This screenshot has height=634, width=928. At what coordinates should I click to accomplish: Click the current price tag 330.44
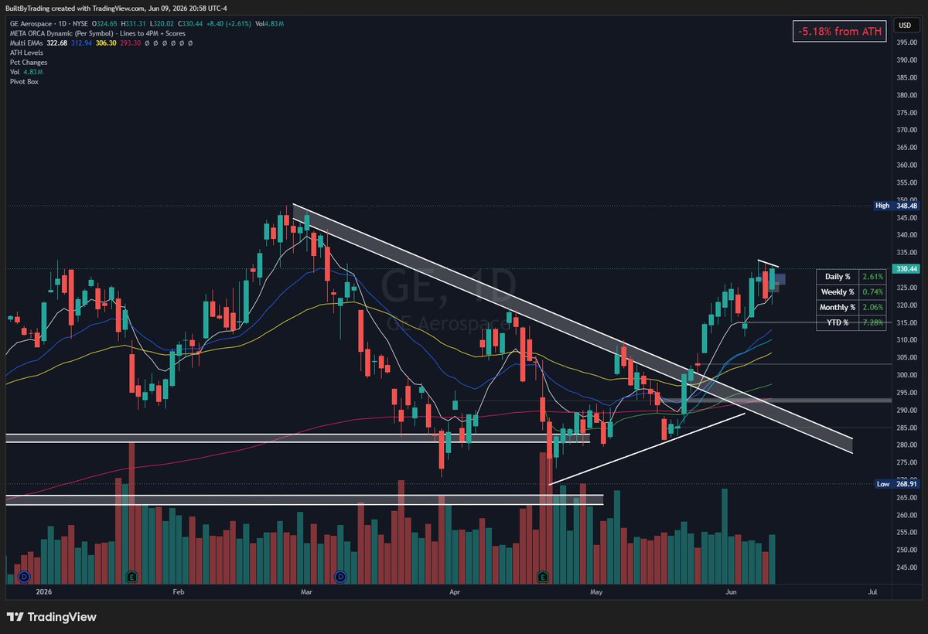[906, 269]
